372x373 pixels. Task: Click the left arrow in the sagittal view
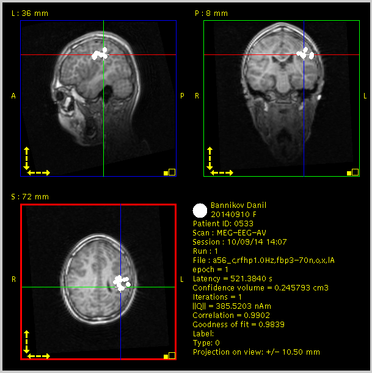32,172
